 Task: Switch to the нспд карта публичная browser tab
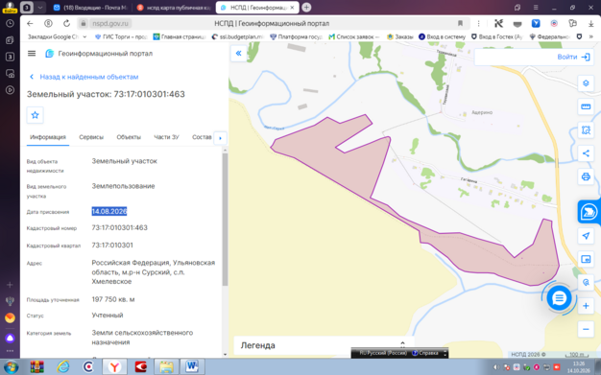[174, 8]
